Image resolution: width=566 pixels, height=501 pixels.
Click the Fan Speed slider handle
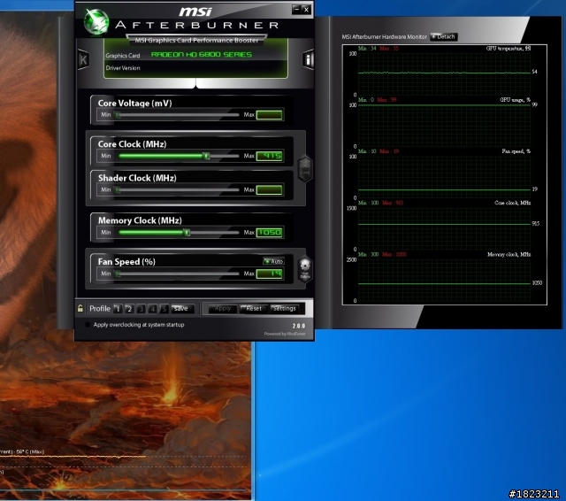[x=118, y=274]
